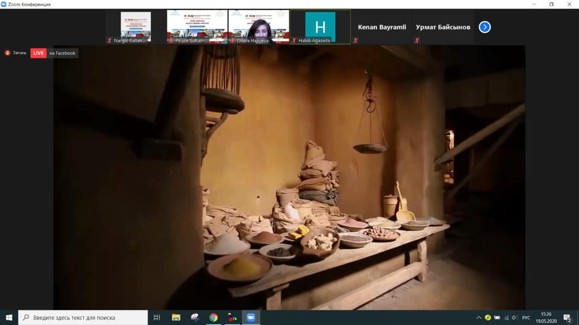Click the red recording indicator icon

pos(8,53)
